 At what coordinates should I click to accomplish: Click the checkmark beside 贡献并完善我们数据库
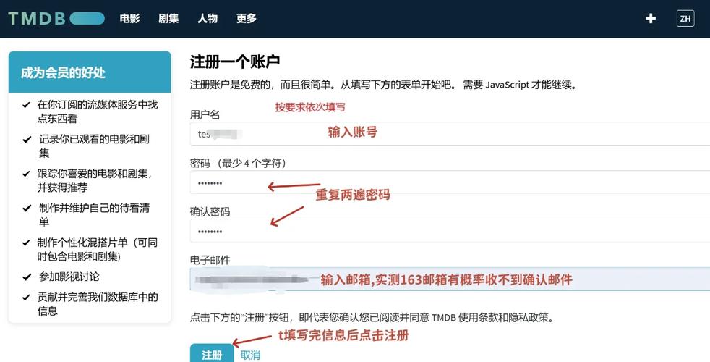coord(26,298)
